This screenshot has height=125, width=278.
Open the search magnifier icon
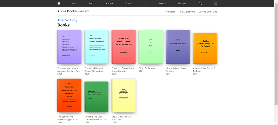200,3
